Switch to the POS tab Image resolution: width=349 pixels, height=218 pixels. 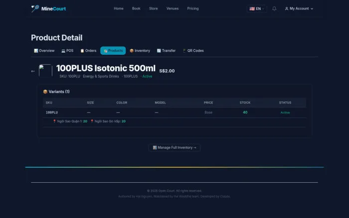(67, 51)
